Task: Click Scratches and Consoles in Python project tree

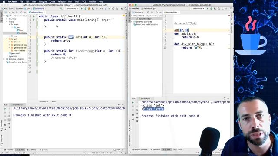Action: pyautogui.click(x=146, y=24)
